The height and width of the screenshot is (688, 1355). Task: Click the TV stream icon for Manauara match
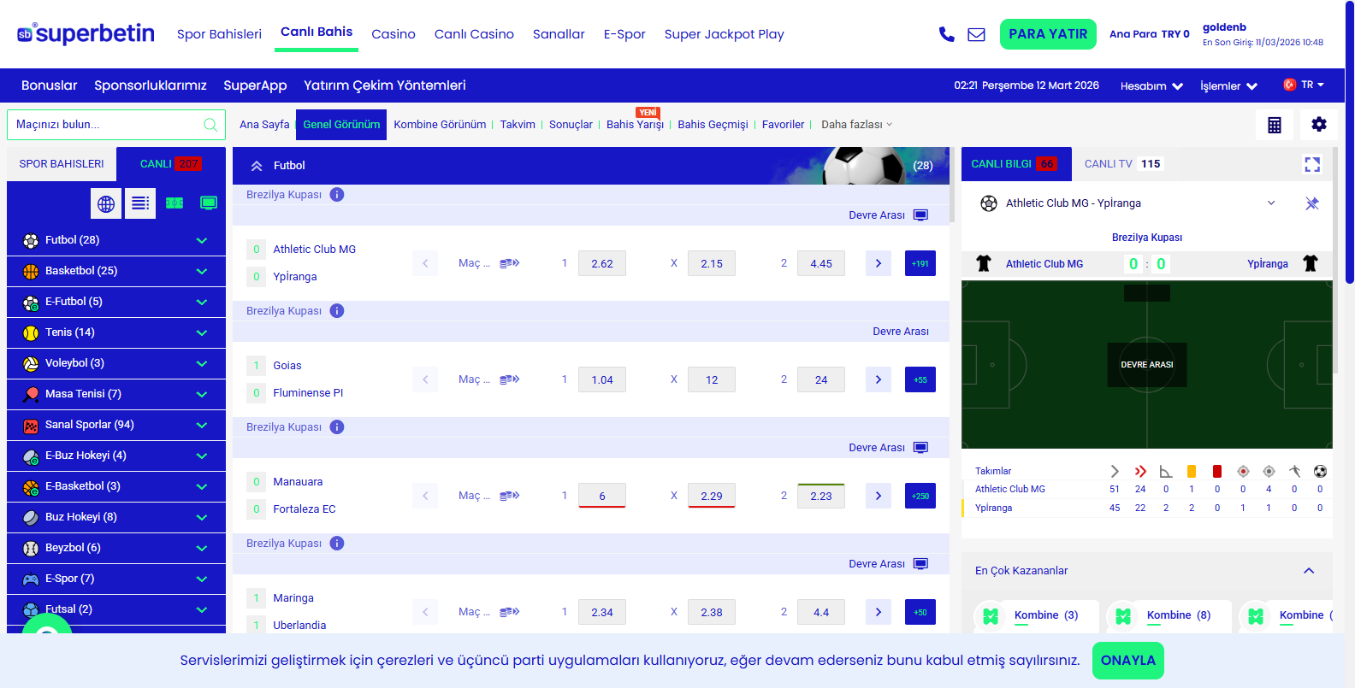tap(920, 448)
